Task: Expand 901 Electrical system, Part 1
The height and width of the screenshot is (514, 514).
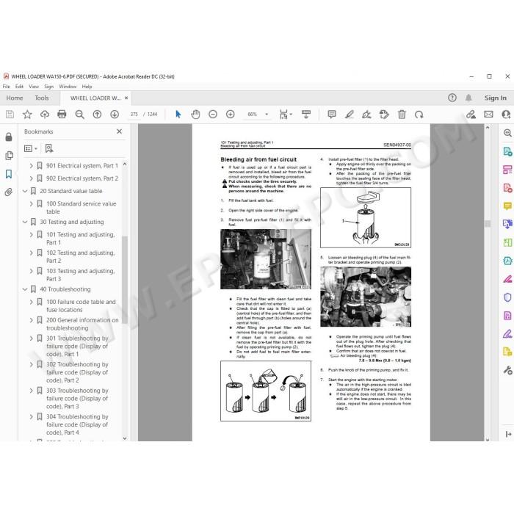Action: point(31,166)
